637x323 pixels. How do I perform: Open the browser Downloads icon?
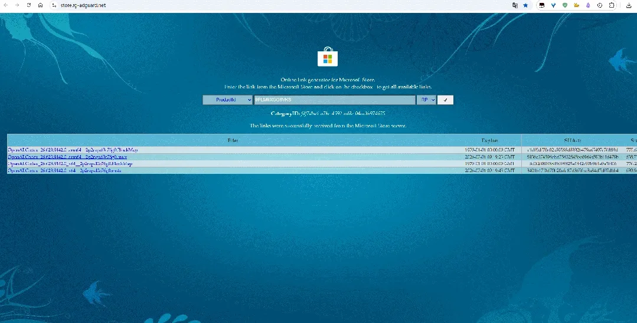(x=629, y=5)
